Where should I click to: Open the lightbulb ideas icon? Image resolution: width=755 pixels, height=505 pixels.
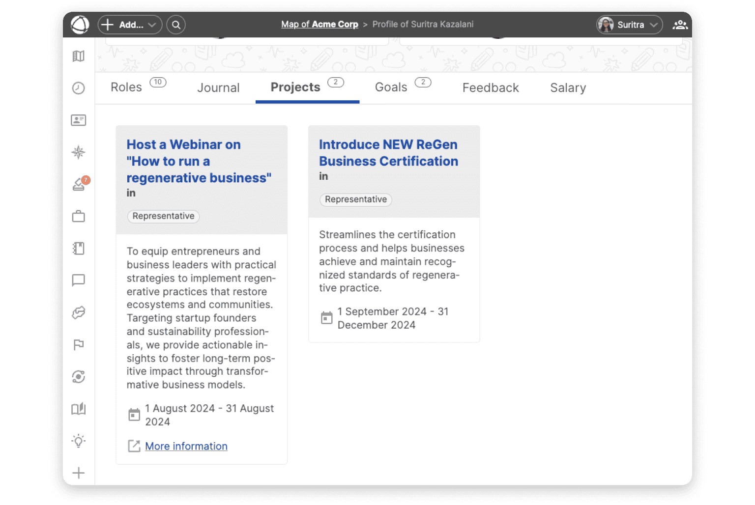click(79, 441)
